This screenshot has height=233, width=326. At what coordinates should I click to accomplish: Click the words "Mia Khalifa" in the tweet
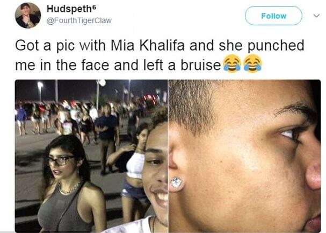[x=147, y=45]
